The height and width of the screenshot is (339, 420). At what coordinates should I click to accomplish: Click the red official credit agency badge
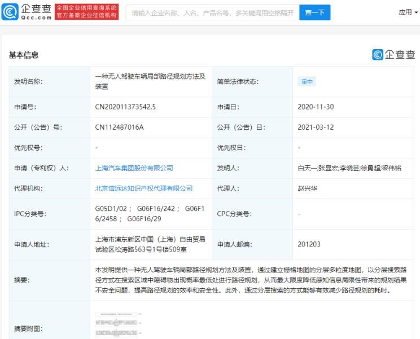coord(86,12)
